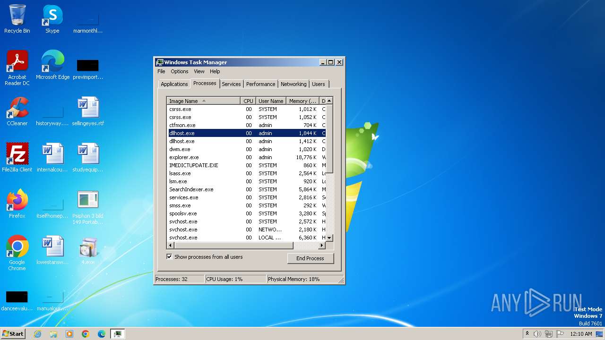Image resolution: width=605 pixels, height=340 pixels.
Task: Switch to the Networking tab
Action: pos(294,84)
